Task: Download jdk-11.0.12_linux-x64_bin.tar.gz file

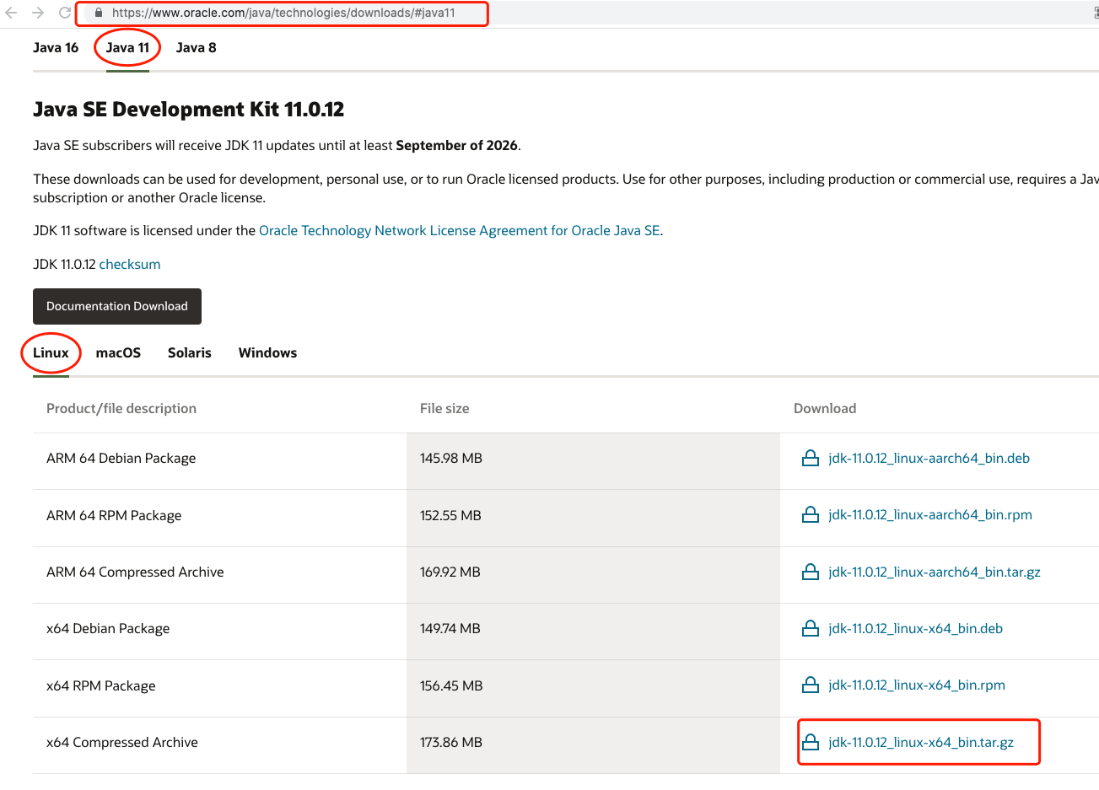Action: [x=921, y=743]
